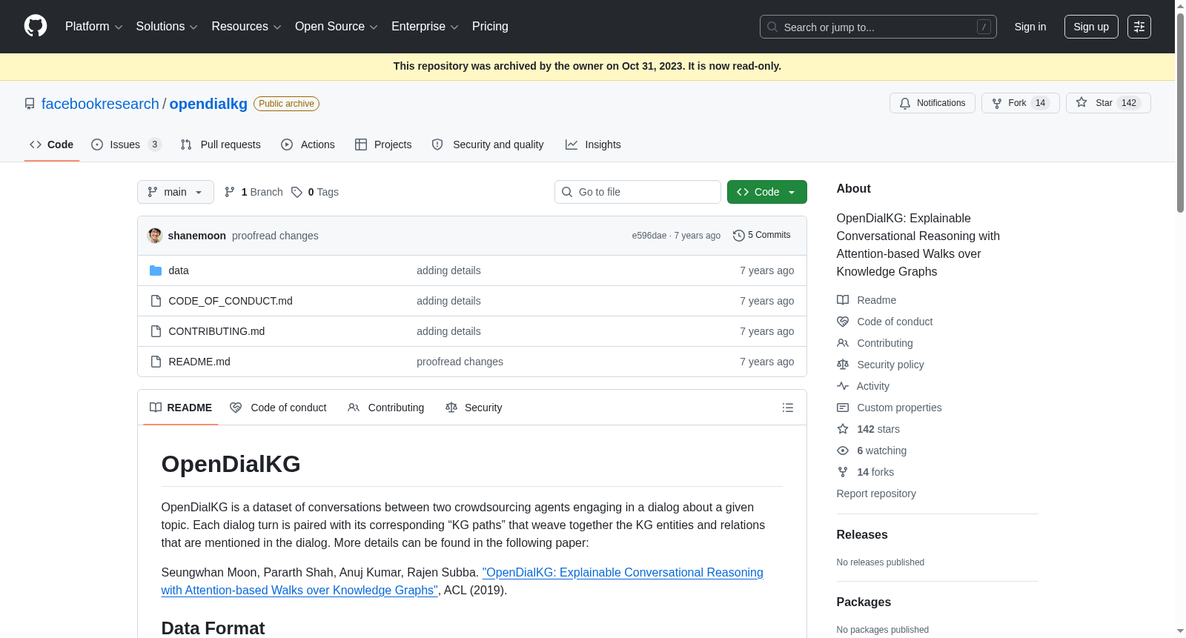Open the data folder
Image resolution: width=1186 pixels, height=638 pixels.
click(179, 270)
